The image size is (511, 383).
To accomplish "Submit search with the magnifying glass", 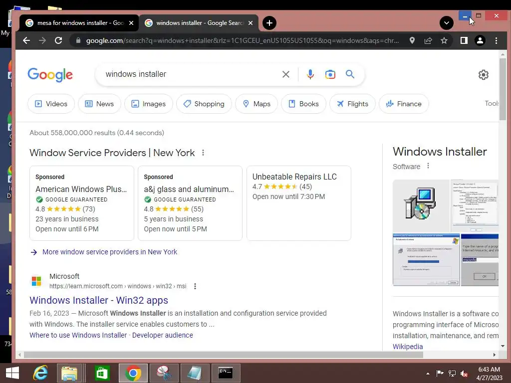I will pos(350,74).
